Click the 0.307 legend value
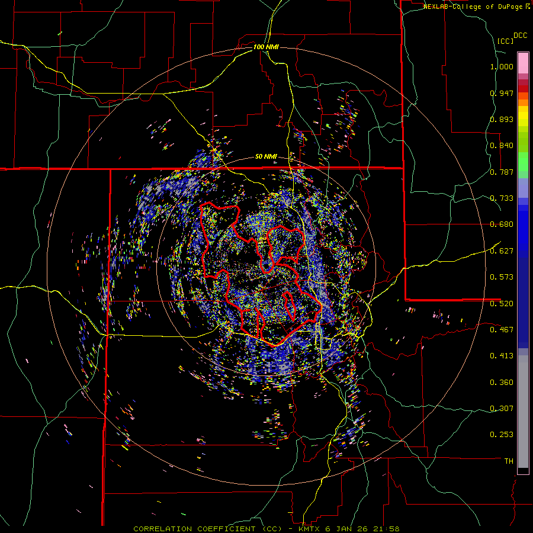 (502, 408)
